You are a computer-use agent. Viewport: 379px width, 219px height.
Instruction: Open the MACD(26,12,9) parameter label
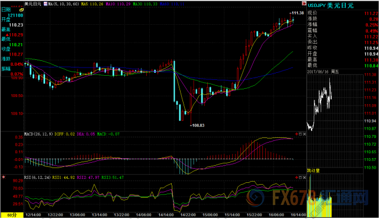click(38, 134)
